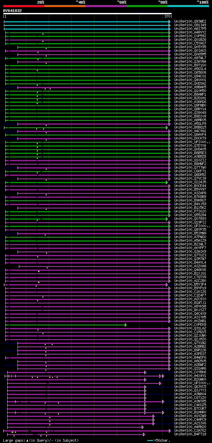Select label UniRef100_Q07893
Image resolution: width=212 pixels, height=443 pixels.
(x=190, y=219)
